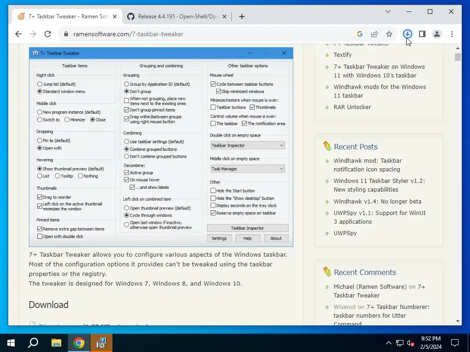Open the Chrome profile avatar

pos(437,34)
